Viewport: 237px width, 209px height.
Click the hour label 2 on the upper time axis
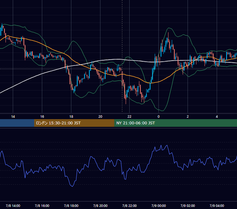pos(188,117)
